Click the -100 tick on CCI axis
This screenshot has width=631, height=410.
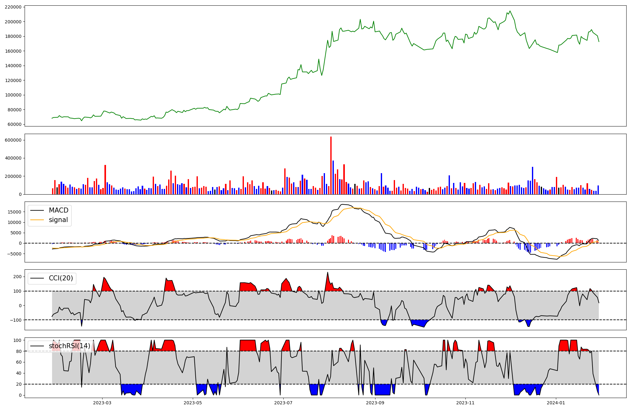click(16, 320)
